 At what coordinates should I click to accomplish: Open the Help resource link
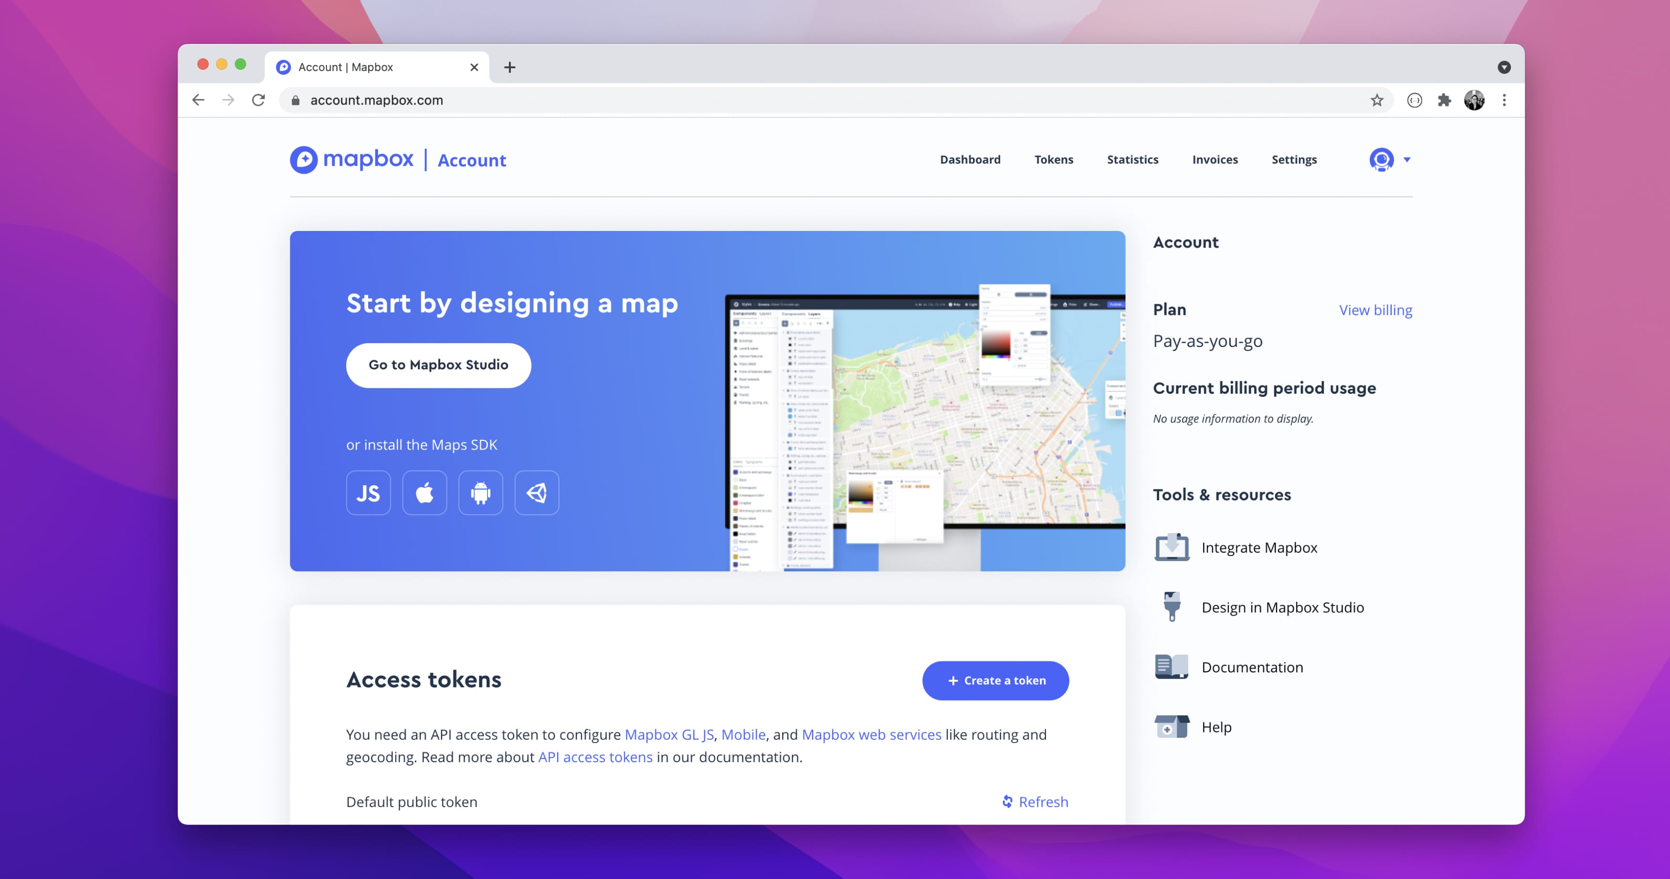(1216, 727)
